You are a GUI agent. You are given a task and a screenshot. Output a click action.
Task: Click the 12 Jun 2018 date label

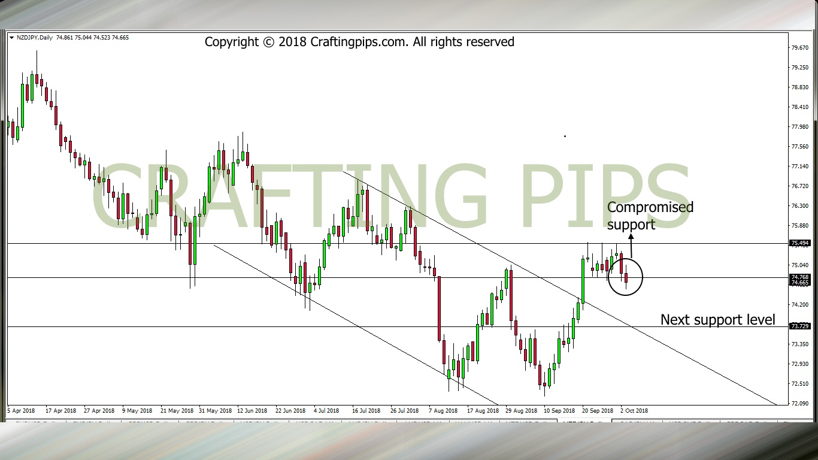click(252, 411)
